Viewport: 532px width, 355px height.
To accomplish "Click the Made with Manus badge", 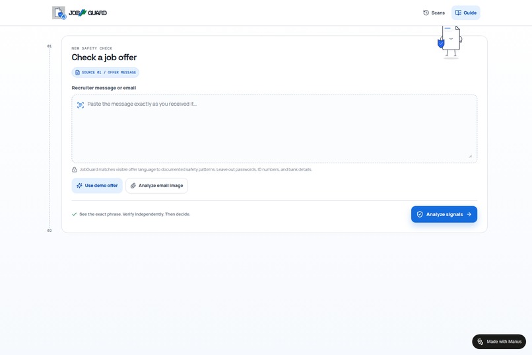I will point(499,341).
